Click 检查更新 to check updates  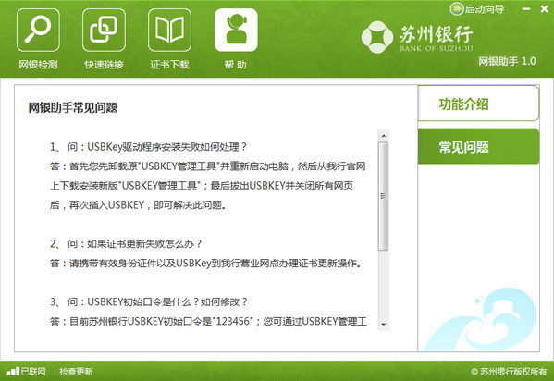(x=76, y=372)
